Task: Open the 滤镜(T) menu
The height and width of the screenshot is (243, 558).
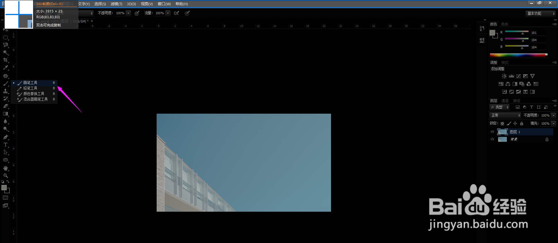Action: pyautogui.click(x=116, y=4)
